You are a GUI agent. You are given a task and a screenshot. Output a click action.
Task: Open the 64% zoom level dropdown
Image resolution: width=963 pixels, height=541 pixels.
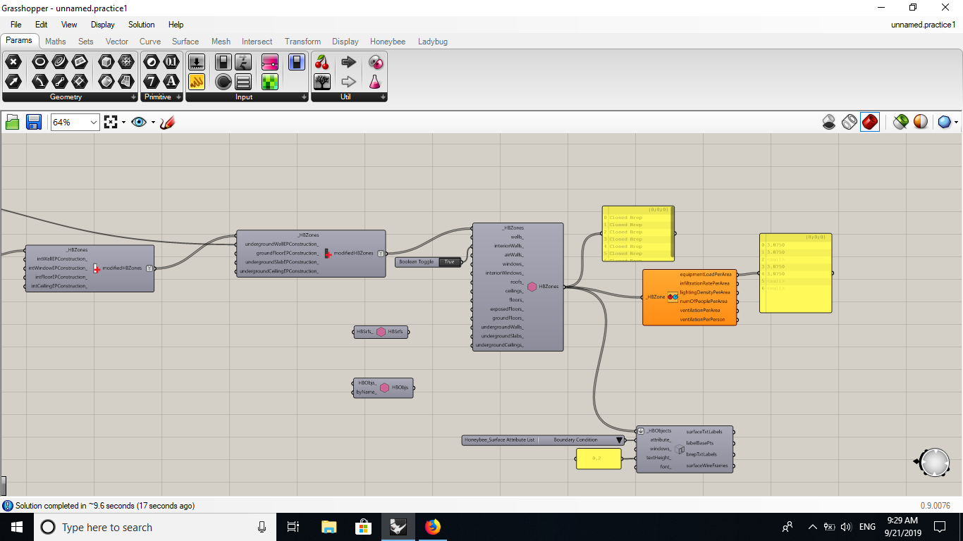(x=75, y=122)
